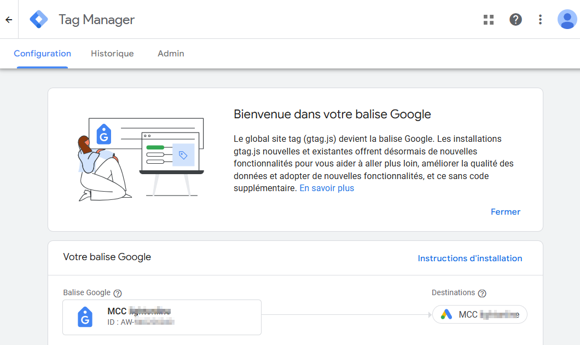
Task: Open the help question mark icon
Action: [515, 20]
